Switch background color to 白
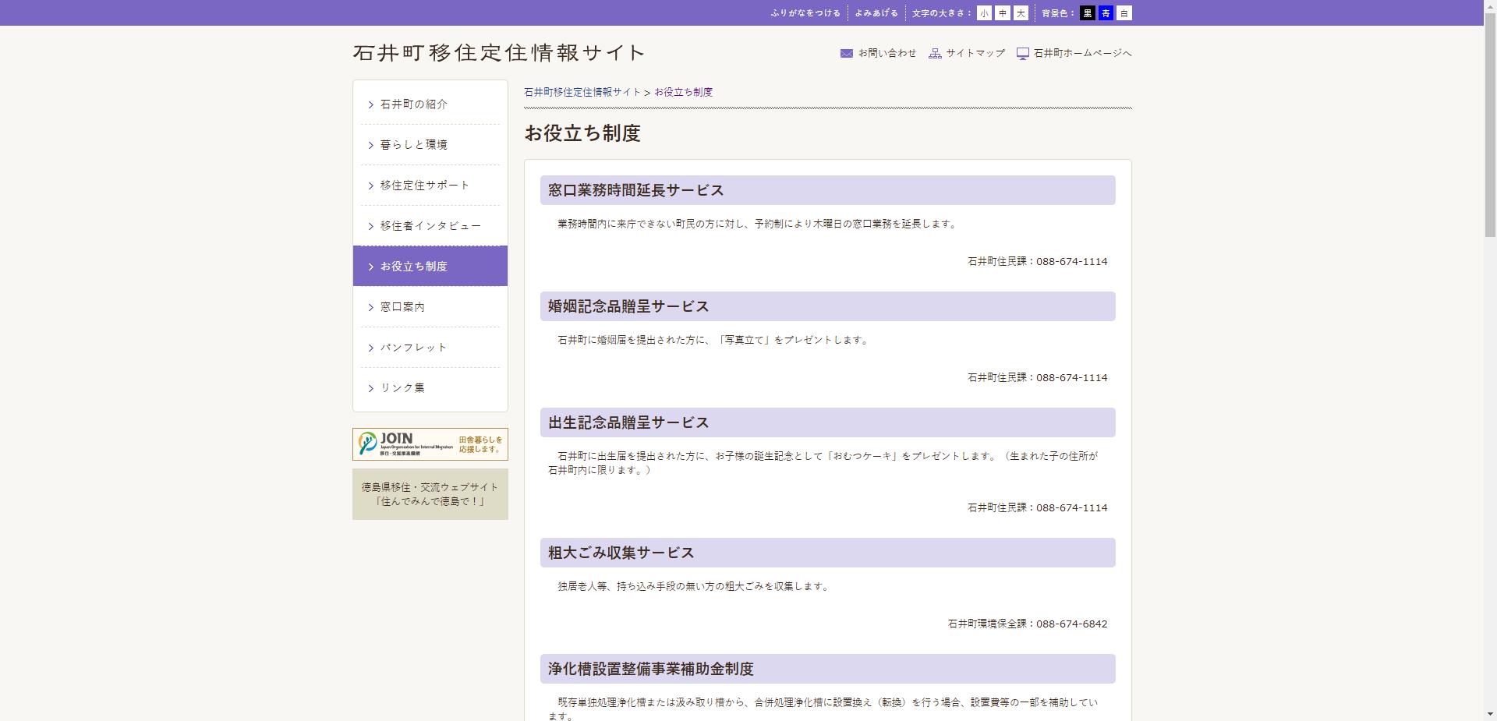The image size is (1497, 721). 1124,12
